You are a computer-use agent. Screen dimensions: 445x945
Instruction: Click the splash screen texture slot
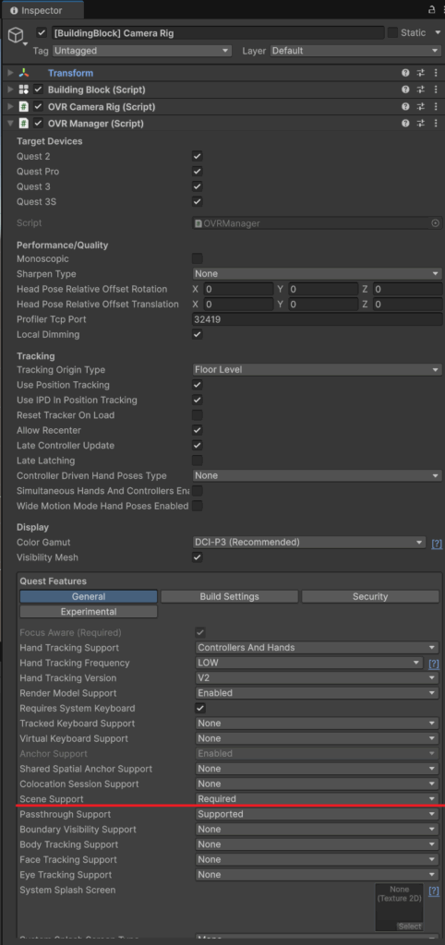pyautogui.click(x=399, y=907)
